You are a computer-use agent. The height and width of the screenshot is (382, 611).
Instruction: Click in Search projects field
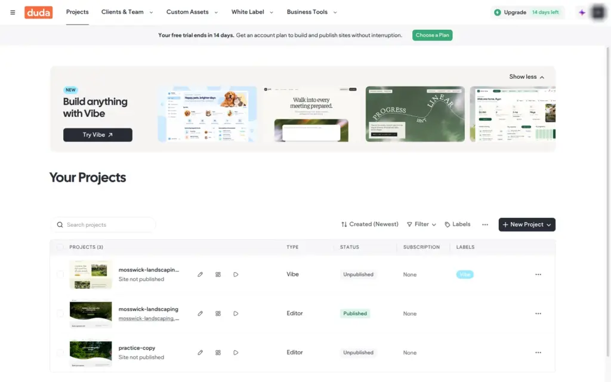[103, 225]
